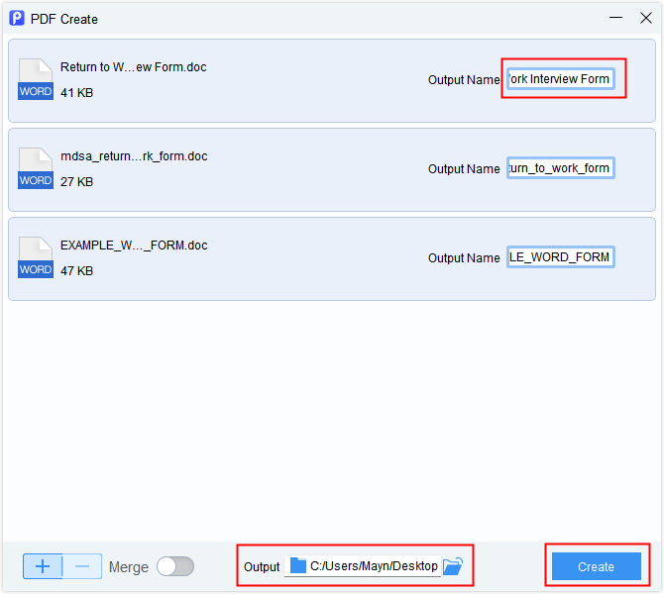Toggle the Merge switch
The height and width of the screenshot is (594, 664).
click(175, 566)
